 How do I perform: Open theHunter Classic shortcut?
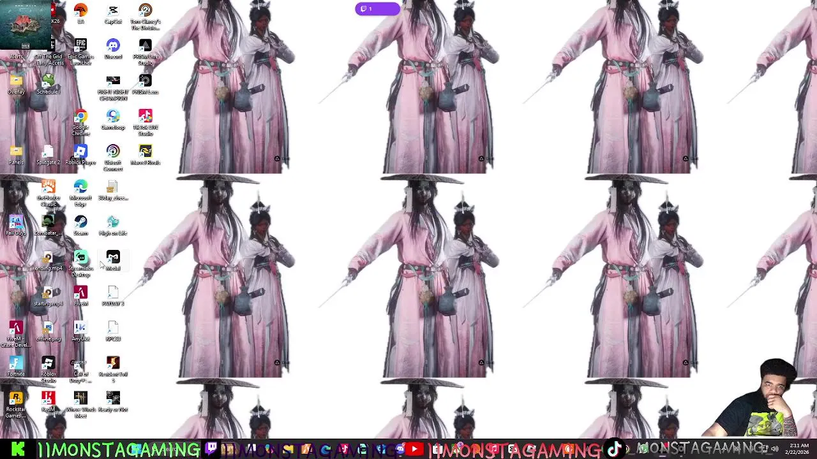click(x=48, y=193)
